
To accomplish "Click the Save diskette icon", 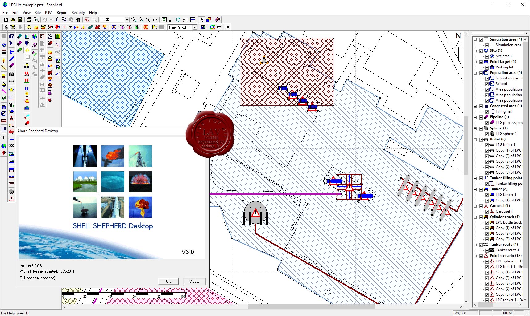I will point(20,19).
